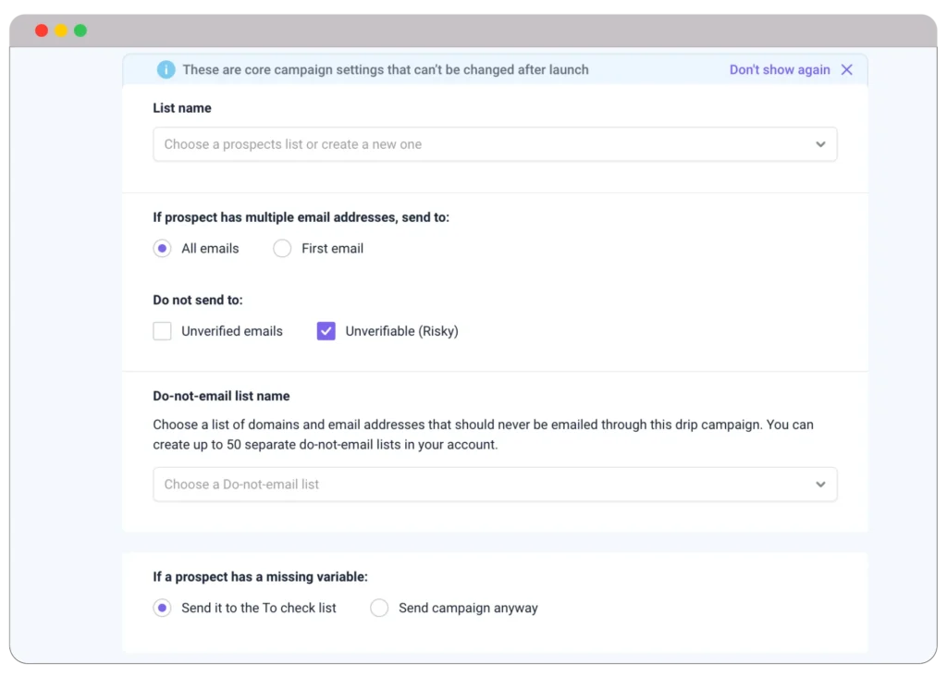Select the "All emails" radio option
The image size is (947, 677).
pos(163,249)
